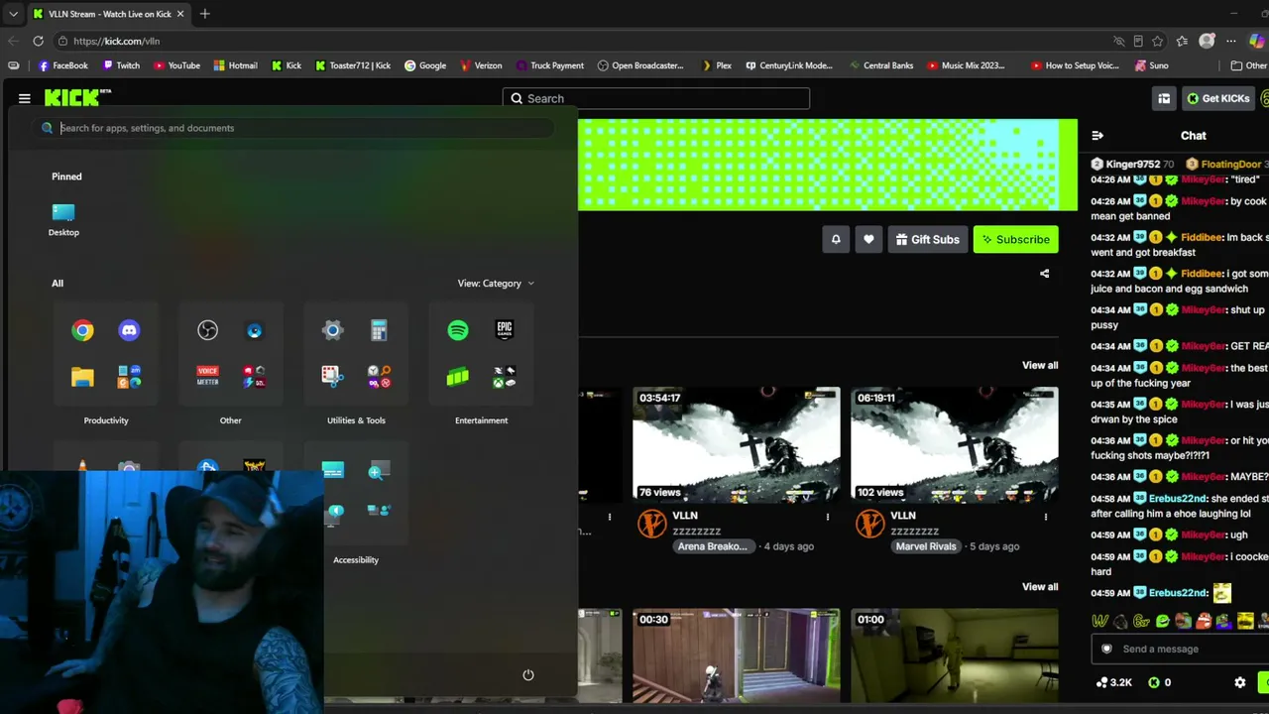
Task: Open Voicemeeter app in Other group
Action: [207, 377]
